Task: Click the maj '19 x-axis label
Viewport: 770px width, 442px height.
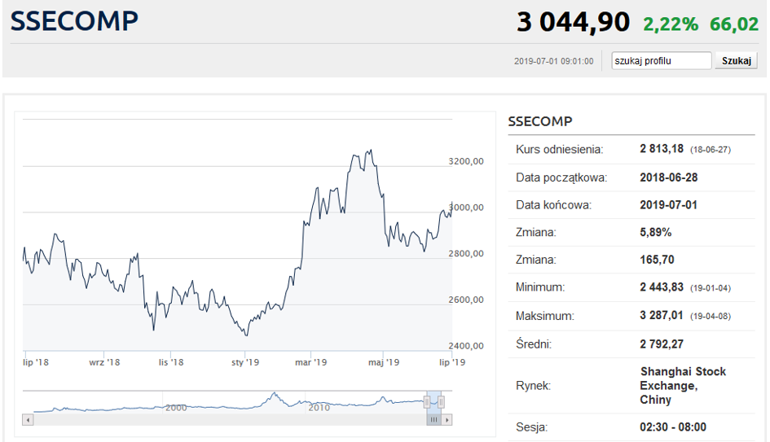Action: pyautogui.click(x=384, y=362)
